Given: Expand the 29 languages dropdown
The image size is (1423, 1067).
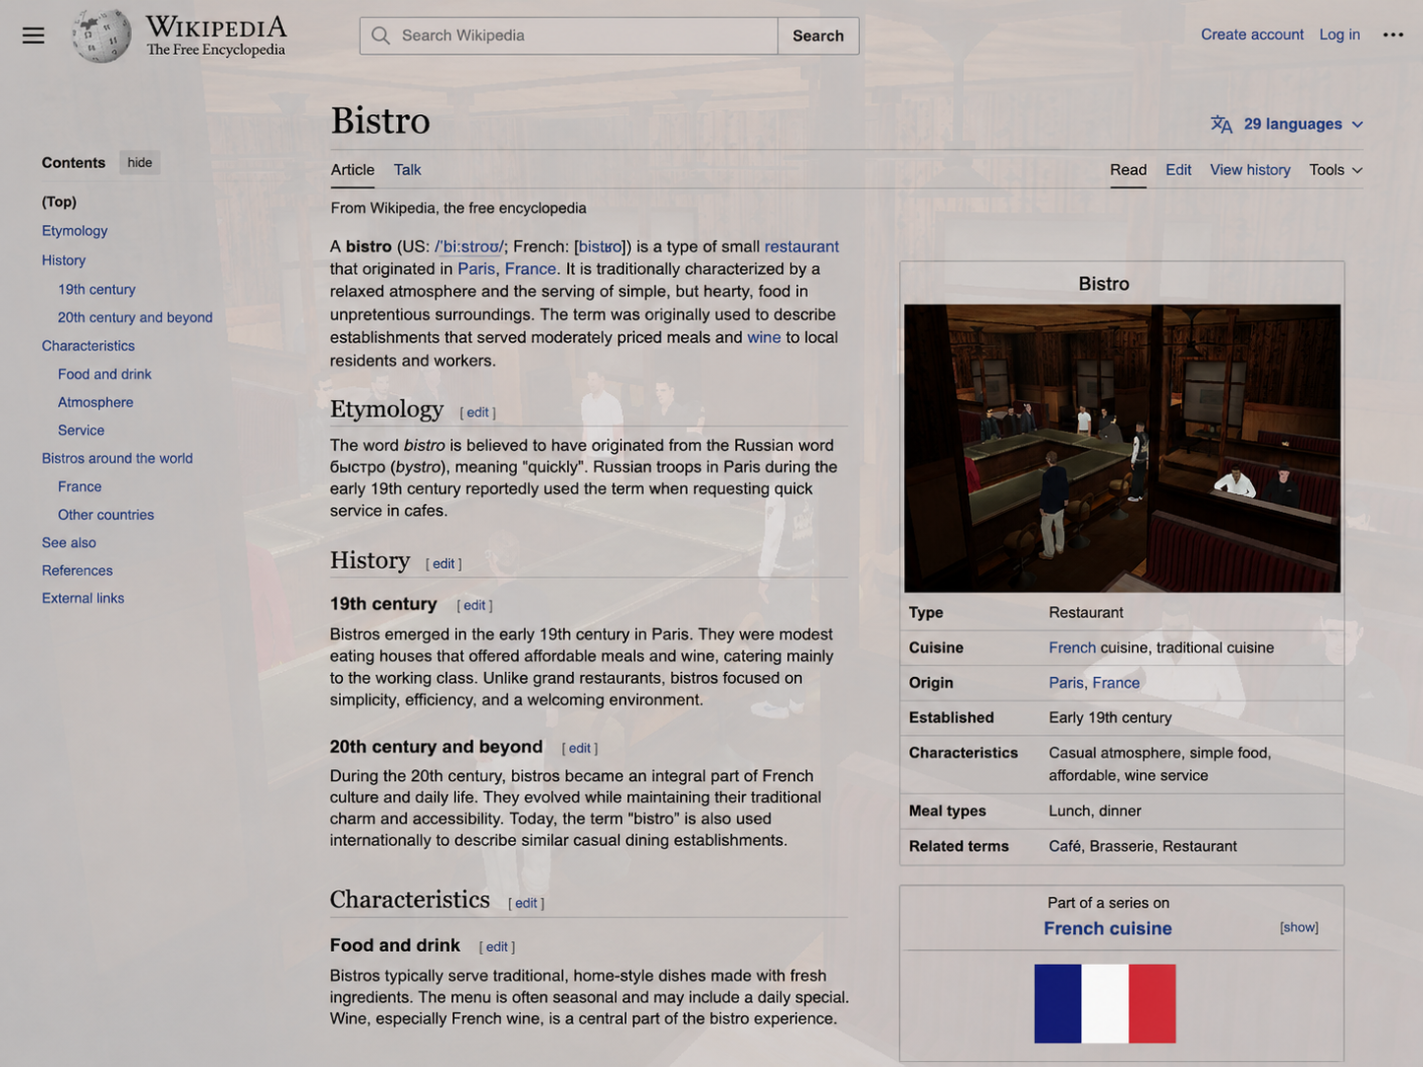Looking at the screenshot, I should [1303, 124].
